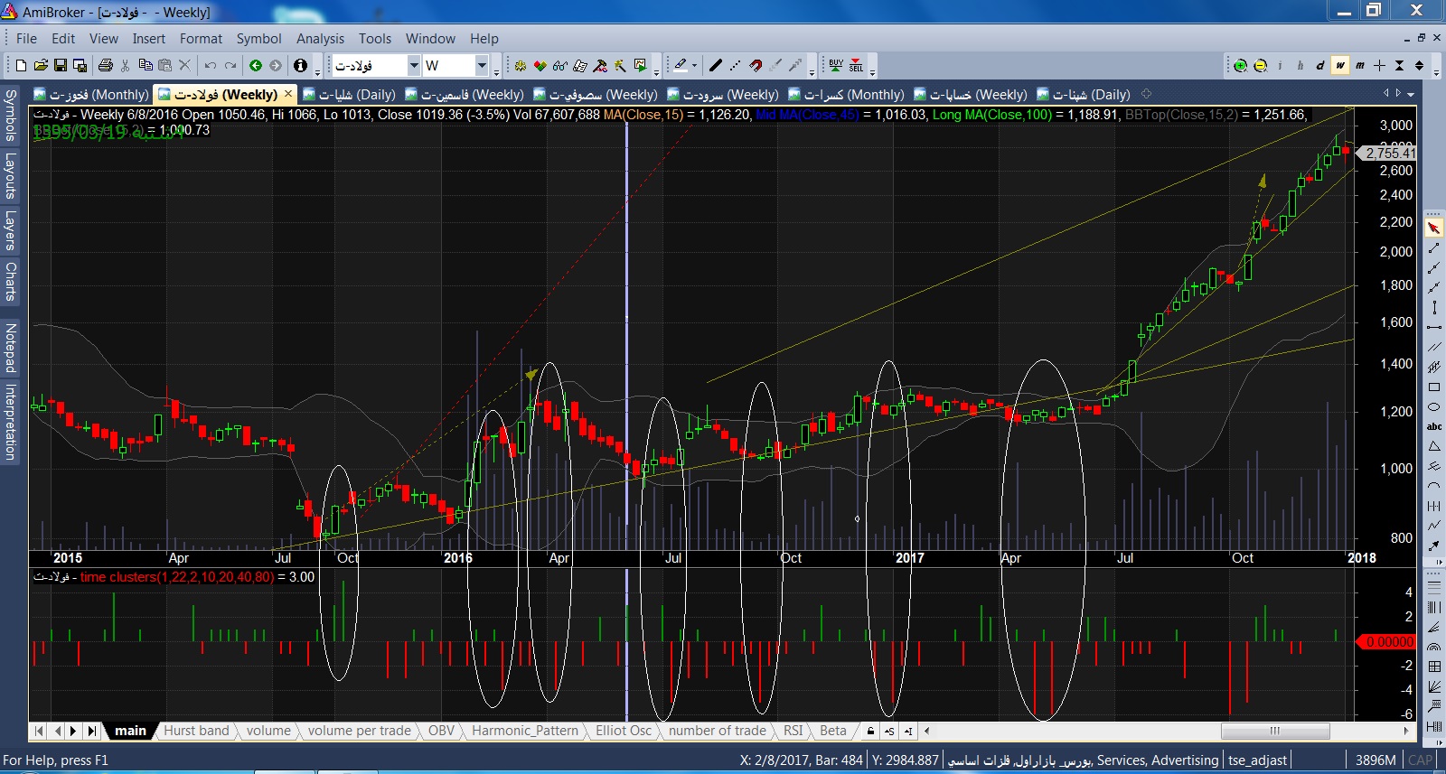Close the فولاد-ت (Weekly) chart tab
1446x774 pixels.
pyautogui.click(x=288, y=94)
